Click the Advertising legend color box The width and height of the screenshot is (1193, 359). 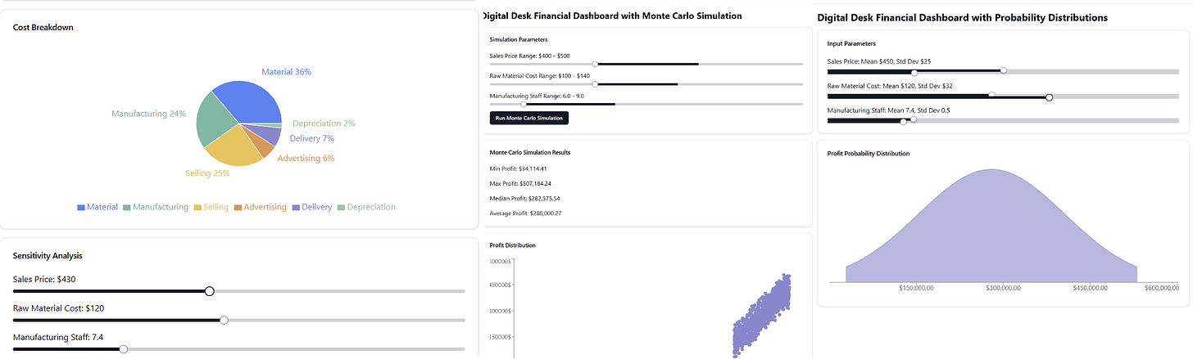(x=238, y=208)
